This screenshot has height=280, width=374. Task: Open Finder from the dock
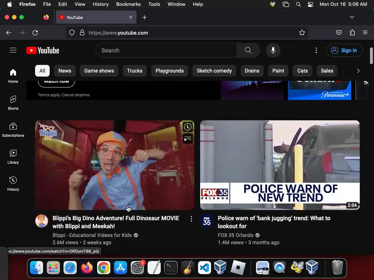point(37,268)
